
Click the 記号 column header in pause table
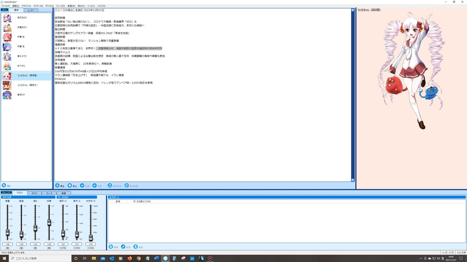click(118, 201)
